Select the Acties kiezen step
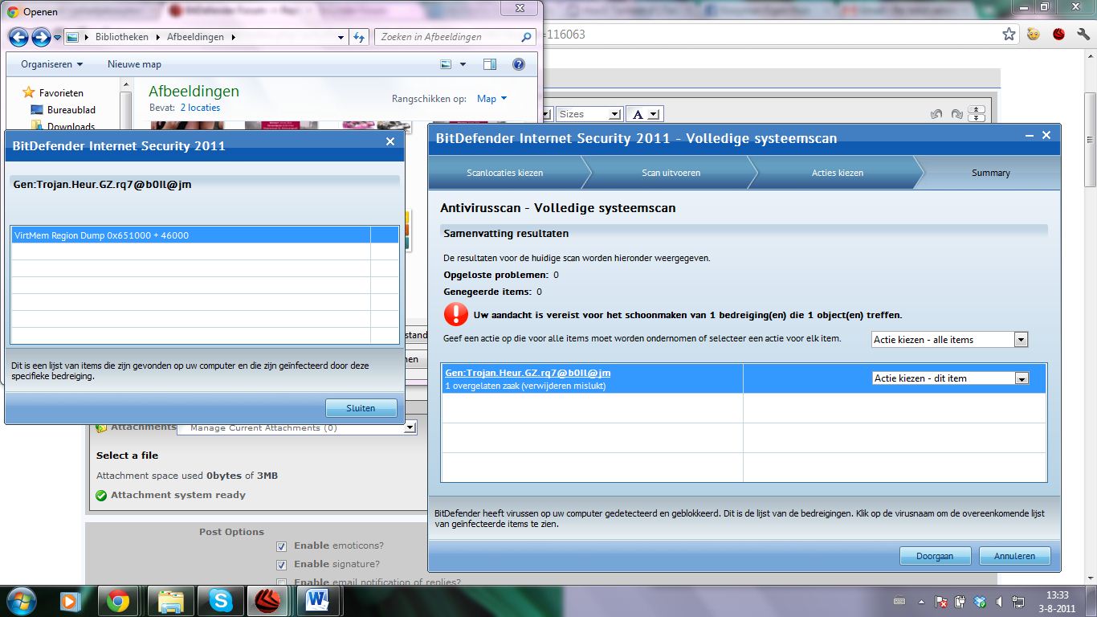1097x617 pixels. click(x=838, y=173)
